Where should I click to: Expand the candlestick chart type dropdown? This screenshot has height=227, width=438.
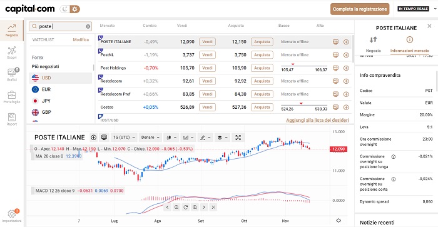[171, 138]
